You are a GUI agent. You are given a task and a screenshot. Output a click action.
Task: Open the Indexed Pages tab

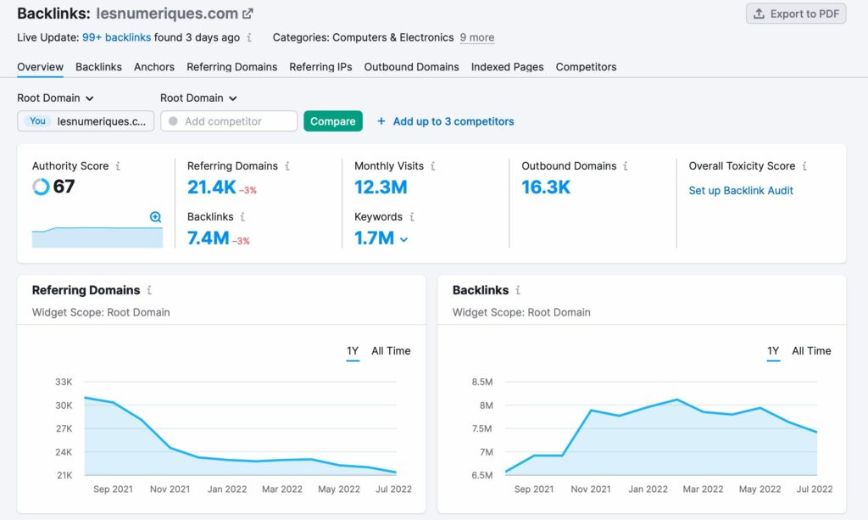coord(507,67)
